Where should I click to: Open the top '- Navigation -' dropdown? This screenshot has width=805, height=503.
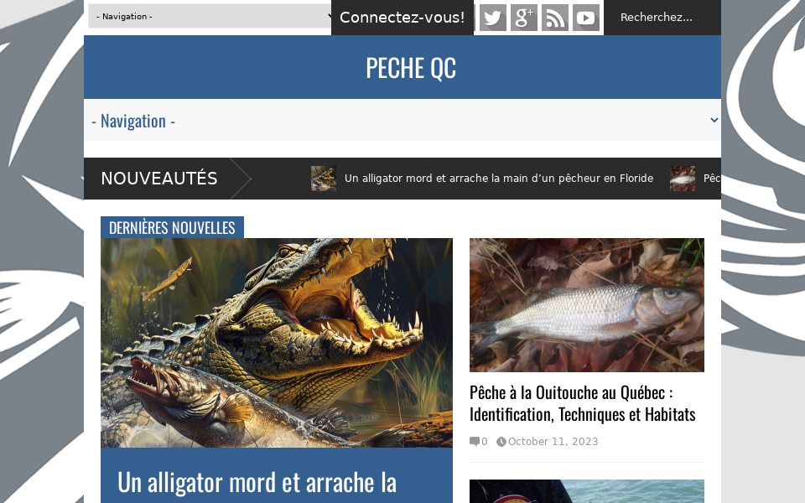(x=209, y=16)
